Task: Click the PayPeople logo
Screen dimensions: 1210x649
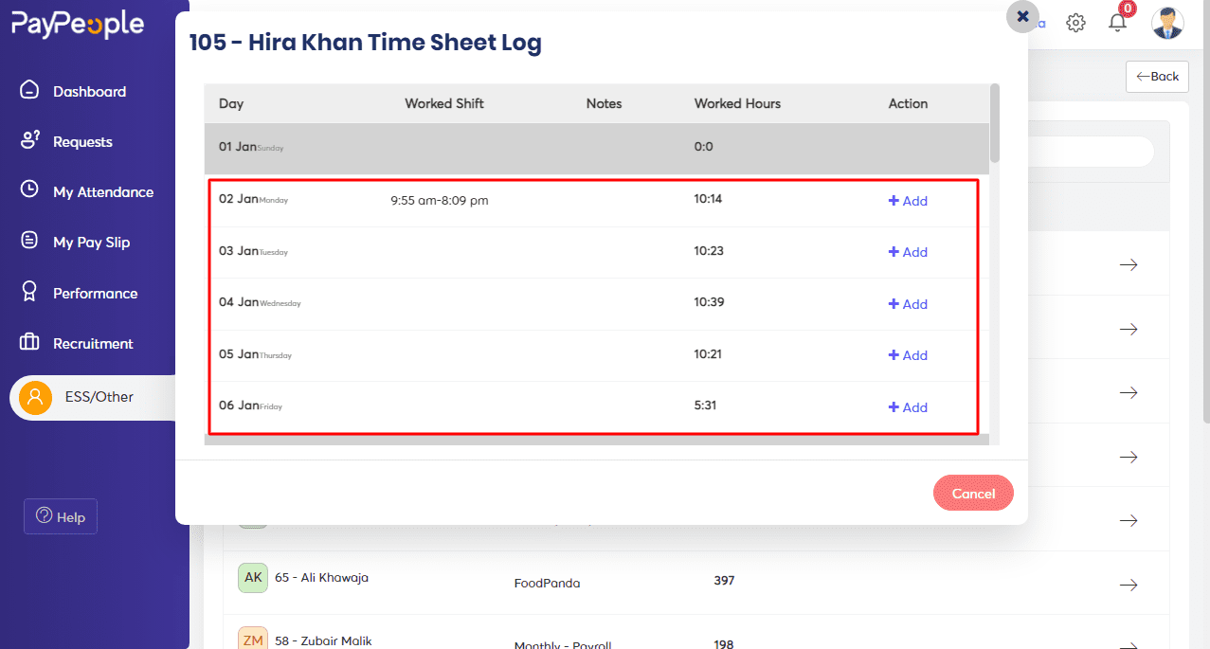Action: tap(78, 25)
